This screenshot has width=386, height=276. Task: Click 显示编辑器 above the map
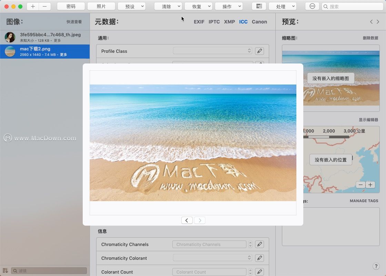[x=368, y=120]
